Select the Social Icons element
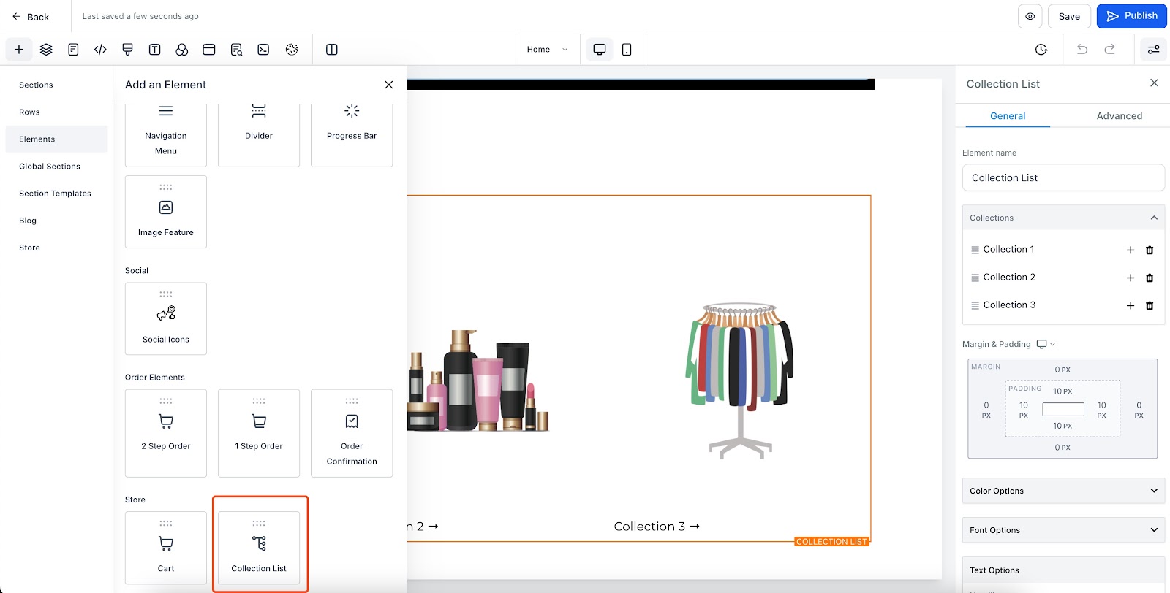1170x593 pixels. 166,318
